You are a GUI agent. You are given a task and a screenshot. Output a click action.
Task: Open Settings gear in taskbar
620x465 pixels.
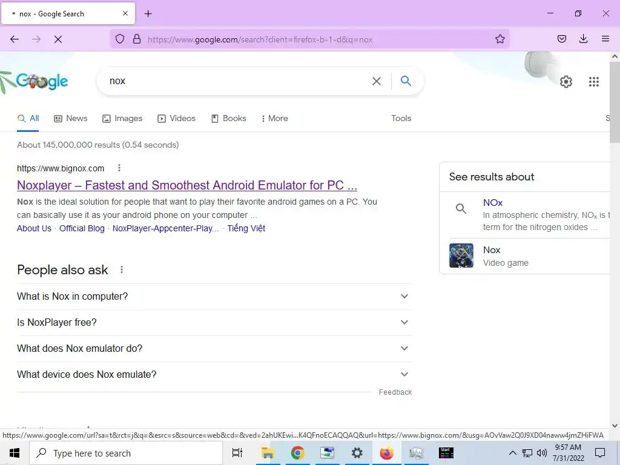(357, 453)
